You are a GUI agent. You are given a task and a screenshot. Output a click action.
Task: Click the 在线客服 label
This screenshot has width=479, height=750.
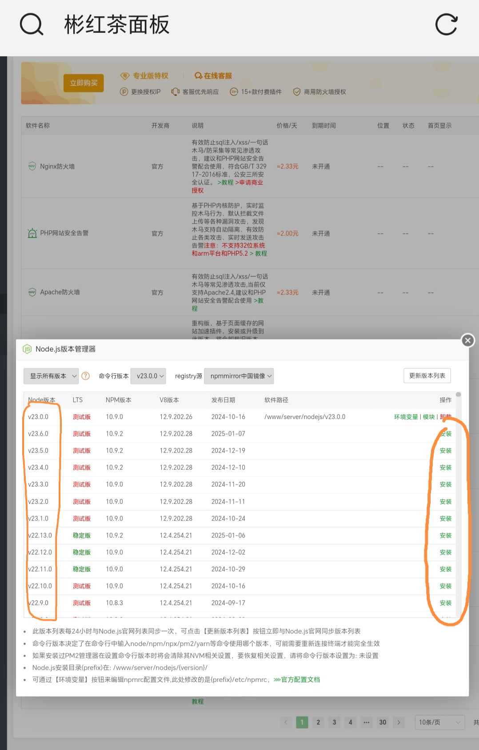click(218, 76)
